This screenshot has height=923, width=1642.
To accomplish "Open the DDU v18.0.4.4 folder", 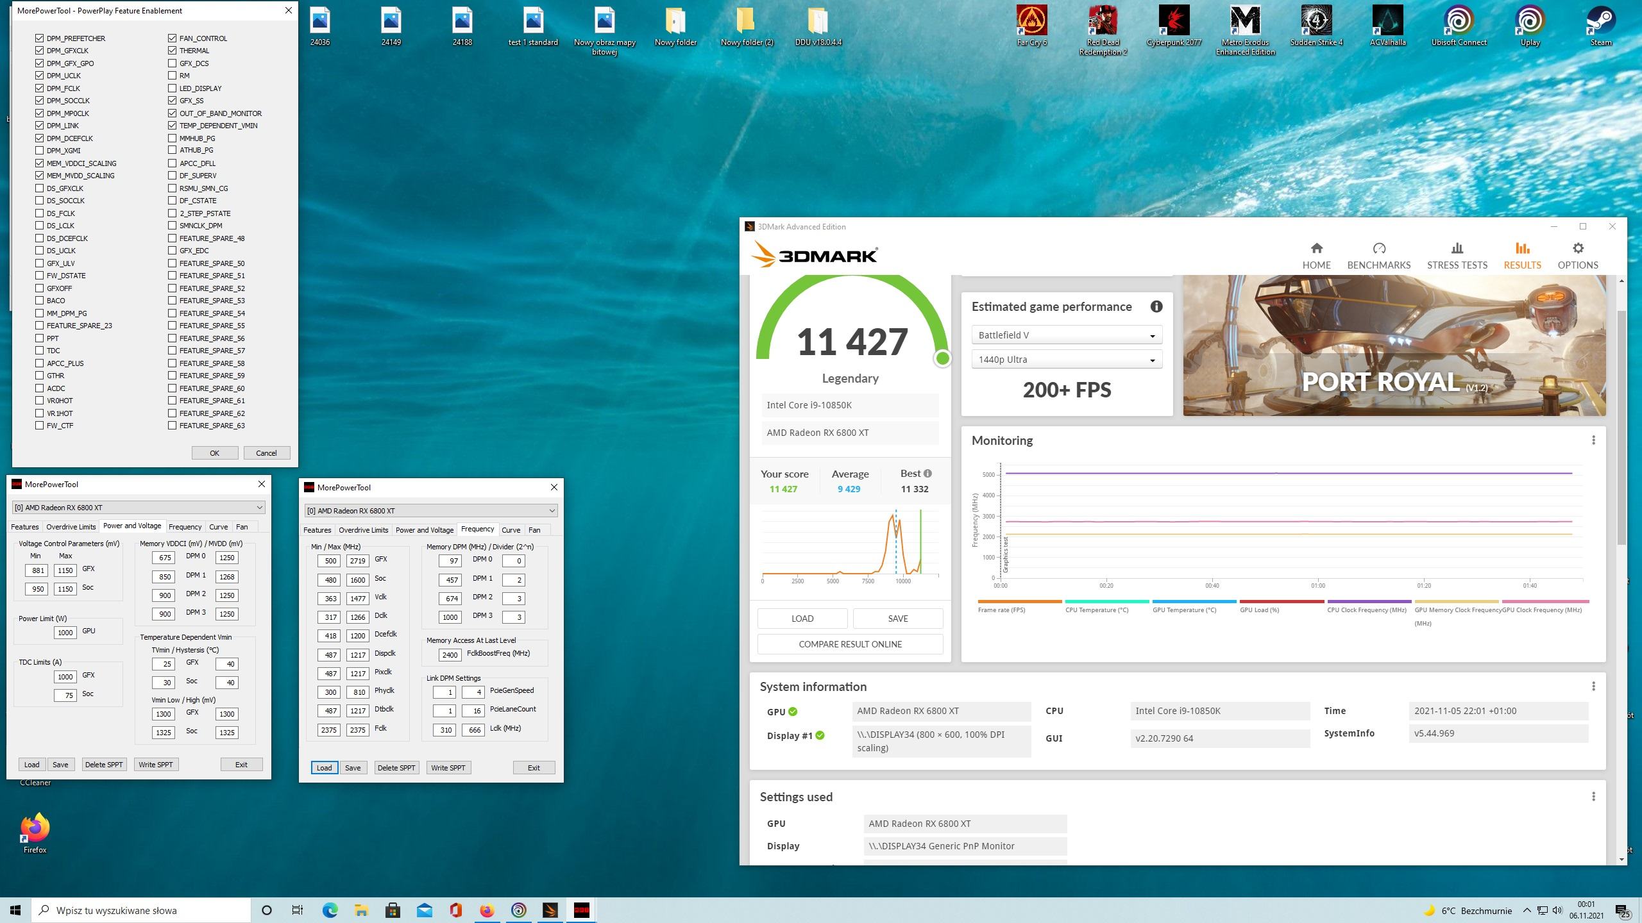I will tap(818, 26).
